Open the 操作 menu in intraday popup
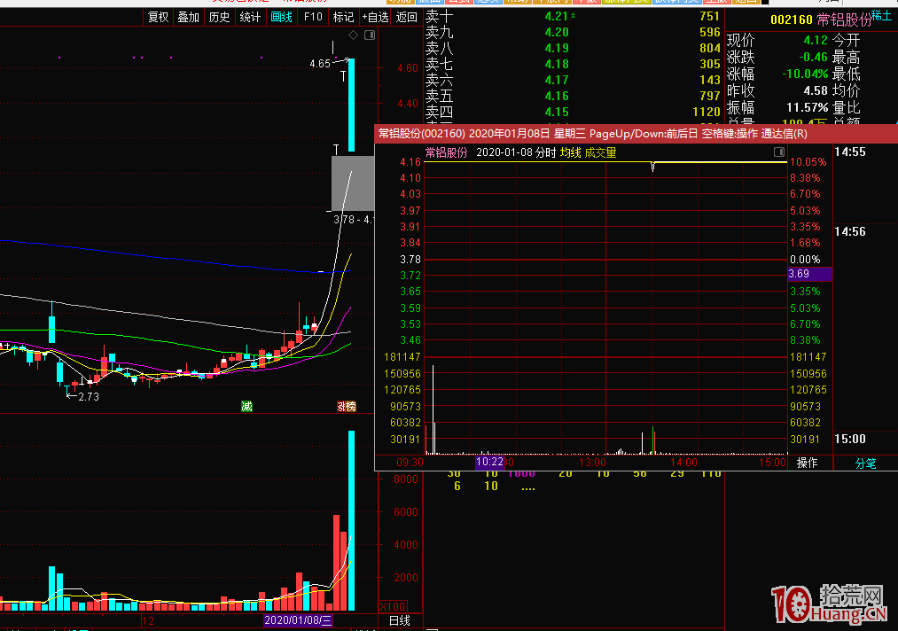Screen dimensions: 898x631 coord(807,463)
